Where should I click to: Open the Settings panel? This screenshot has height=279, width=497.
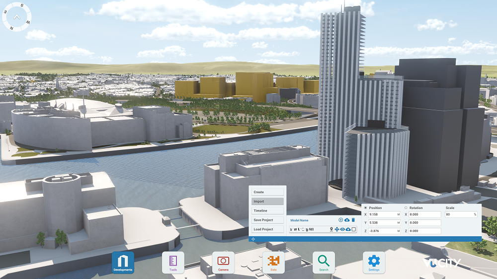point(374,263)
